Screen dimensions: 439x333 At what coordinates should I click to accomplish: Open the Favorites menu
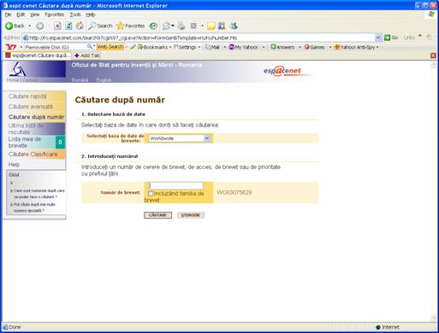click(54, 15)
